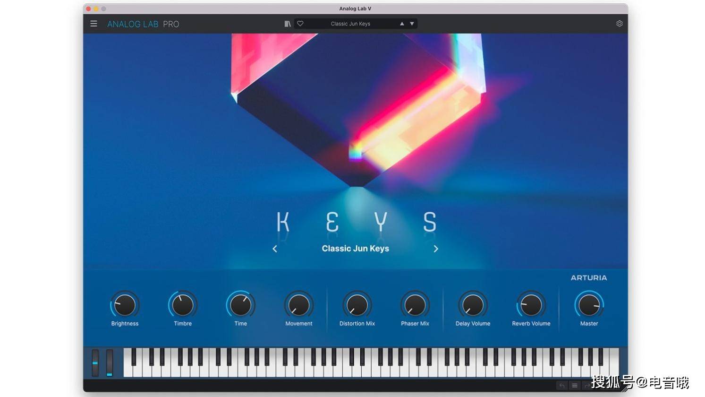Click the Time label
The width and height of the screenshot is (705, 397).
click(241, 324)
